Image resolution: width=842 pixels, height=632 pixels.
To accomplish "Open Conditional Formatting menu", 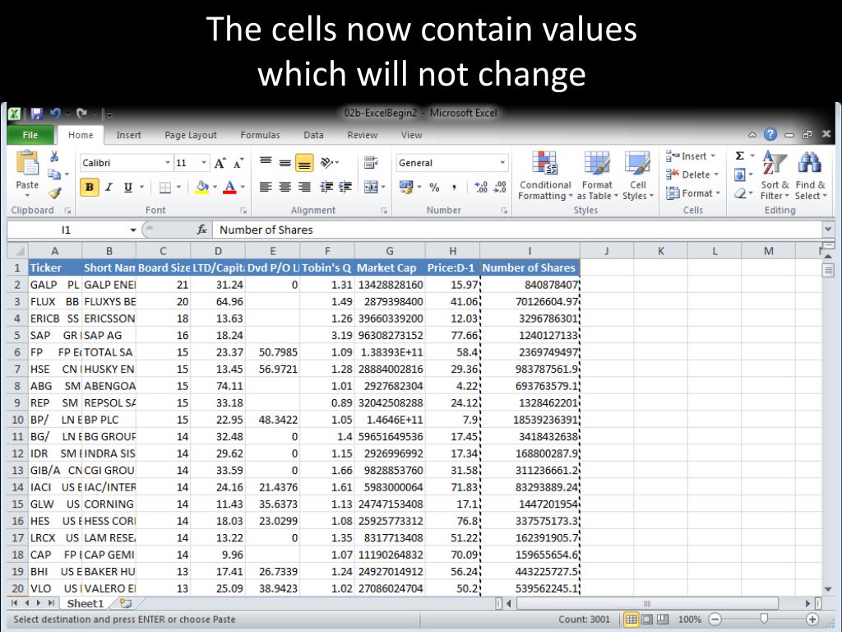I will [546, 176].
